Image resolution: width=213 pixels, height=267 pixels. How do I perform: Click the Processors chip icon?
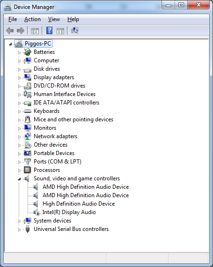pyautogui.click(x=28, y=170)
